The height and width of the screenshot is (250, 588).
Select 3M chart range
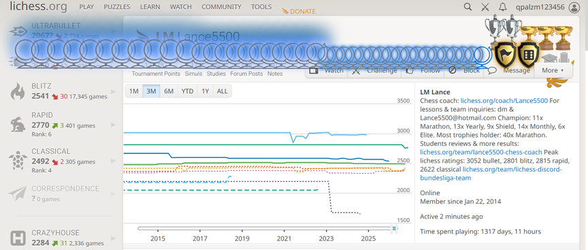click(x=151, y=91)
